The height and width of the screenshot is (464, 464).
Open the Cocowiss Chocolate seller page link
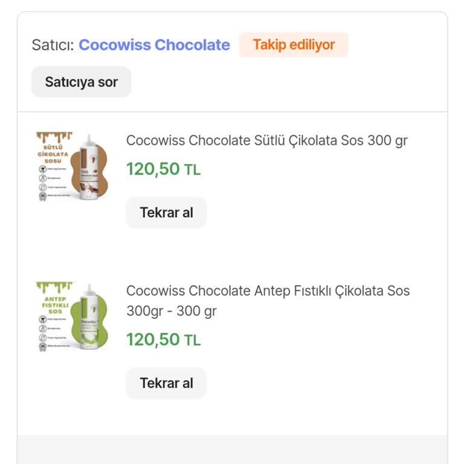154,45
